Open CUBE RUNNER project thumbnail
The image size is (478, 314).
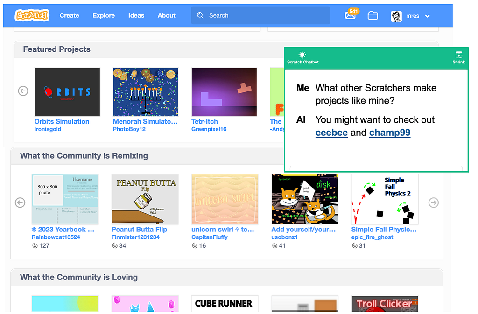tap(225, 304)
